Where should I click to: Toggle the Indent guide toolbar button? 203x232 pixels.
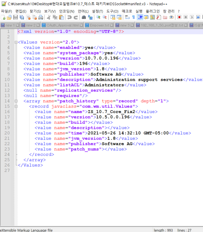tap(140, 17)
